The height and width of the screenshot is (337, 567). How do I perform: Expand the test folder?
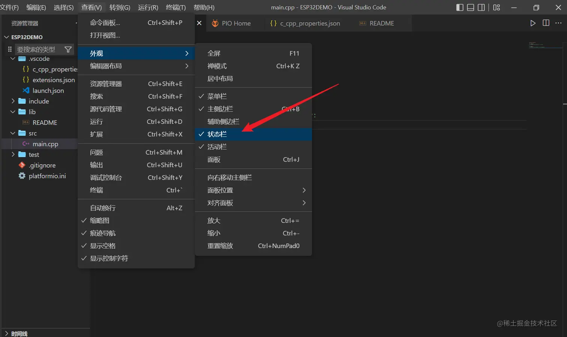coord(13,154)
